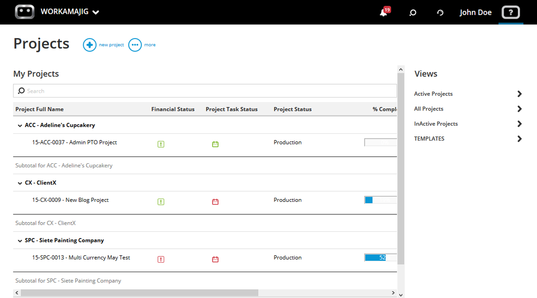Screen dimensions: 537x298
Task: Collapse the ACC - Adeline's Cupcakery group
Action: coord(20,126)
